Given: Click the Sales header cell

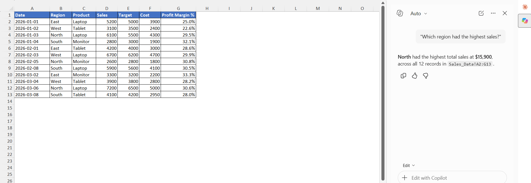Looking at the screenshot, I should coord(107,15).
